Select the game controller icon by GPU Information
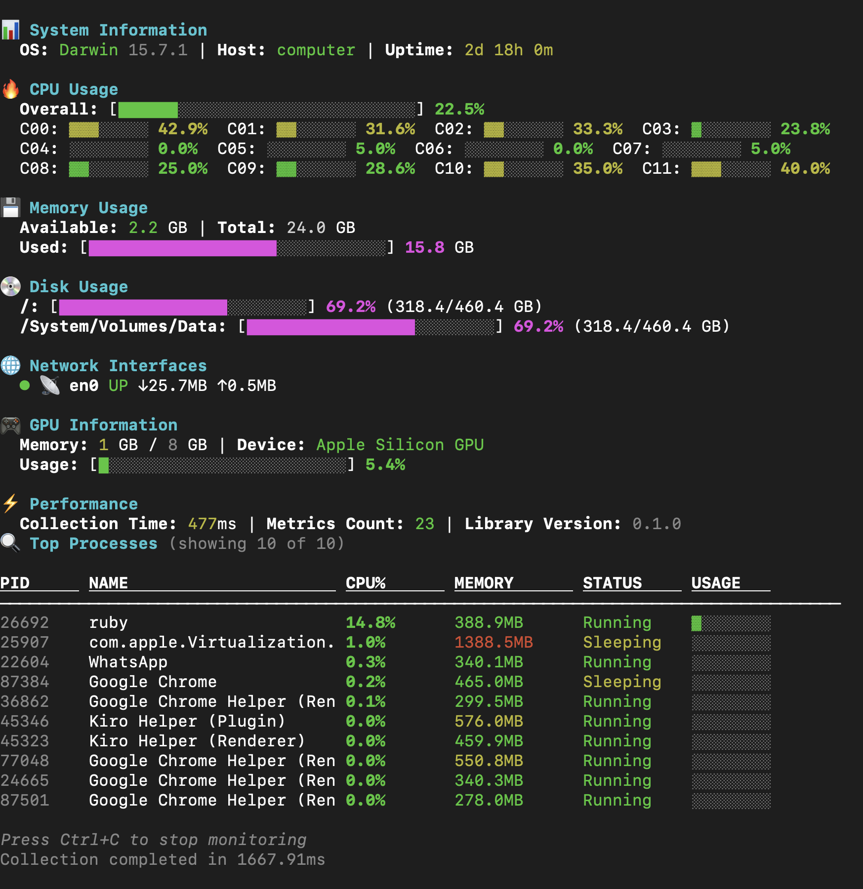 [10, 425]
